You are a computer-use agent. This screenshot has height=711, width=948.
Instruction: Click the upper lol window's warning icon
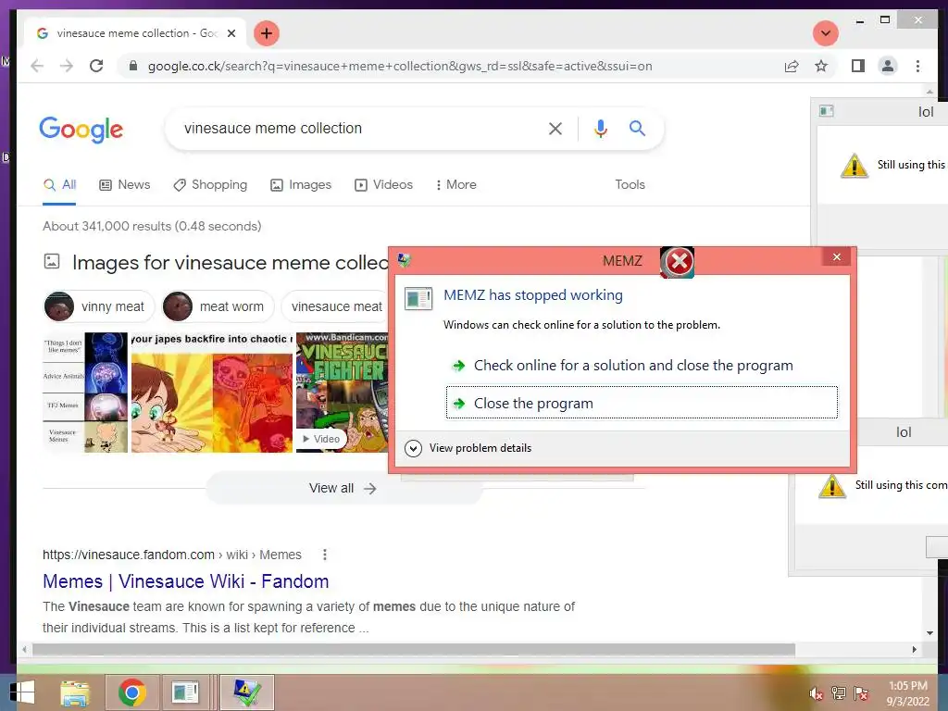click(854, 165)
